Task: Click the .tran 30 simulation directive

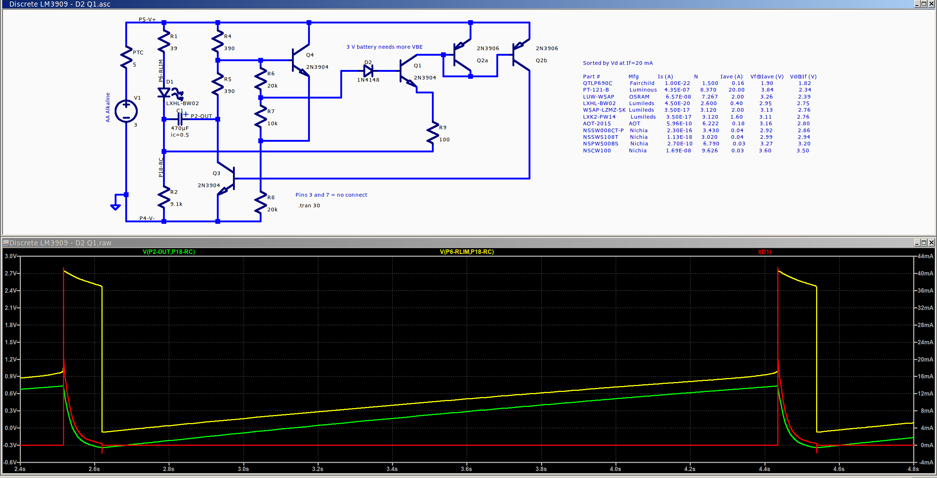Action: [x=309, y=205]
